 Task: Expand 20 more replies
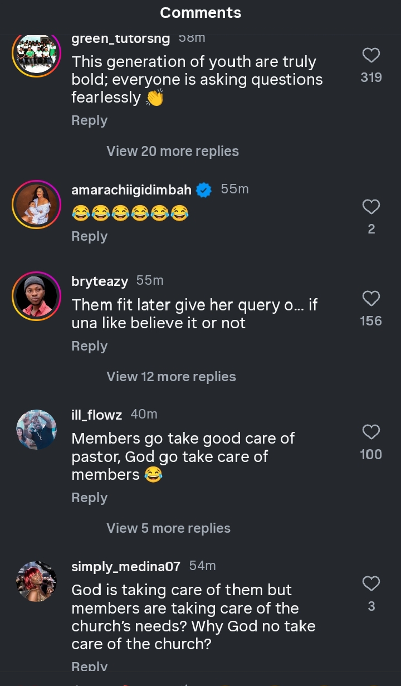(x=173, y=151)
